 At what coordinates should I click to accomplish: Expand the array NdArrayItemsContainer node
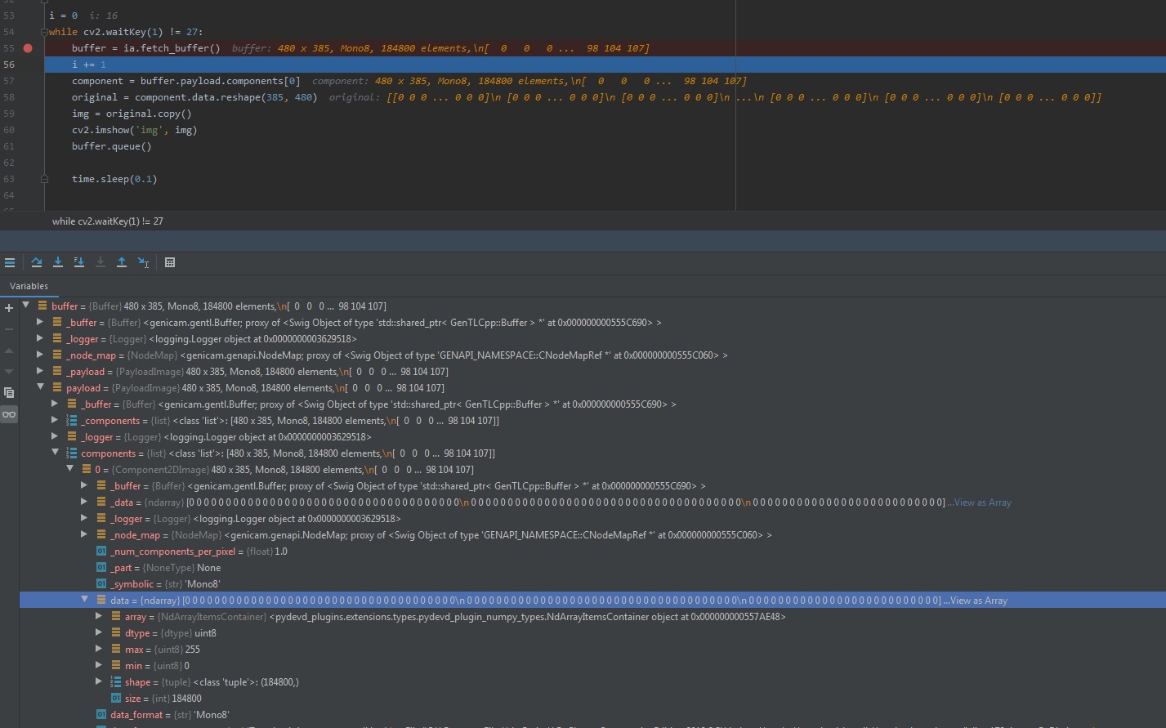99,616
